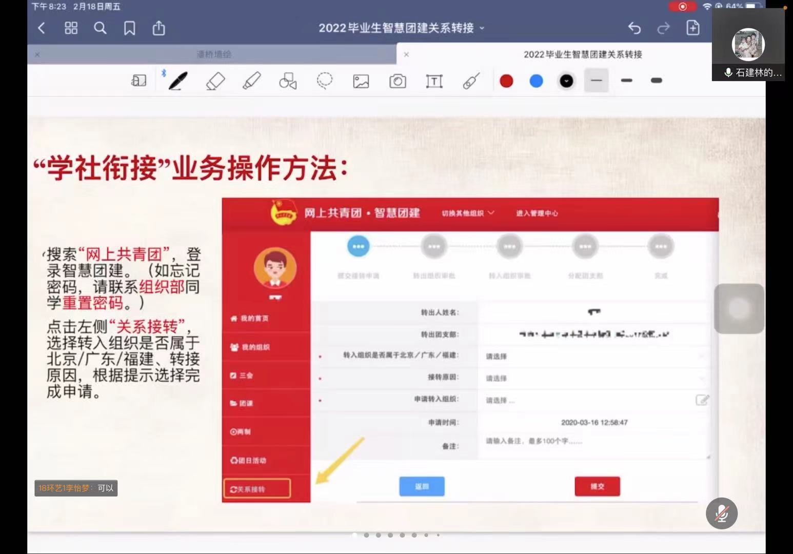This screenshot has height=554, width=793.
Task: Open the camera tool
Action: point(398,81)
